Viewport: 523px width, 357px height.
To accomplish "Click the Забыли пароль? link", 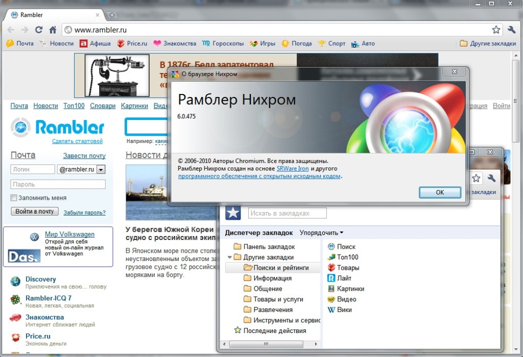I will tap(84, 212).
